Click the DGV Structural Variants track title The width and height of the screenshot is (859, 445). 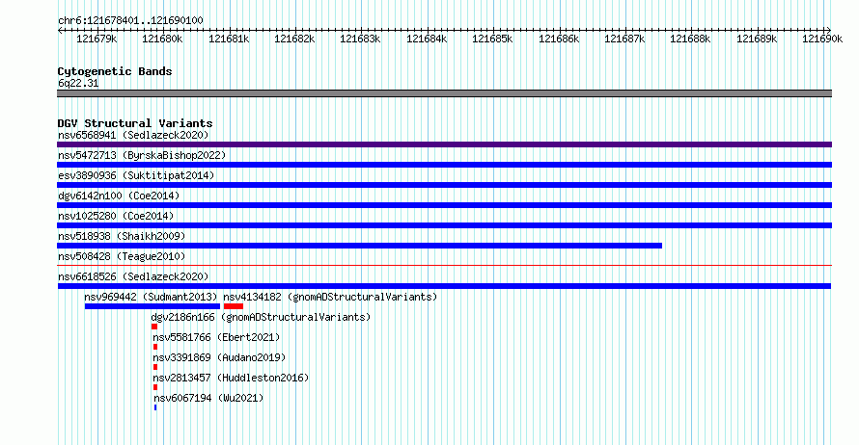135,123
